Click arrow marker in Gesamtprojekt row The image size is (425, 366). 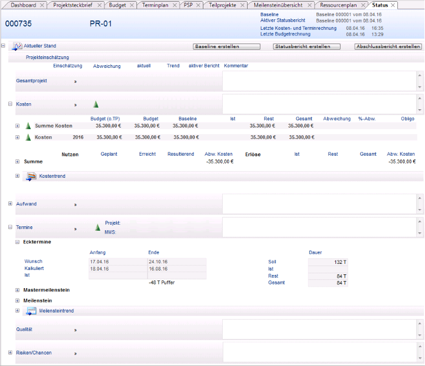pos(75,82)
